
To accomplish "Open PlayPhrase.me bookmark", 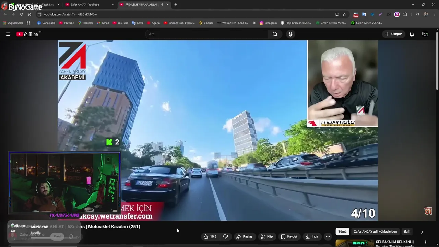I will pos(296,23).
